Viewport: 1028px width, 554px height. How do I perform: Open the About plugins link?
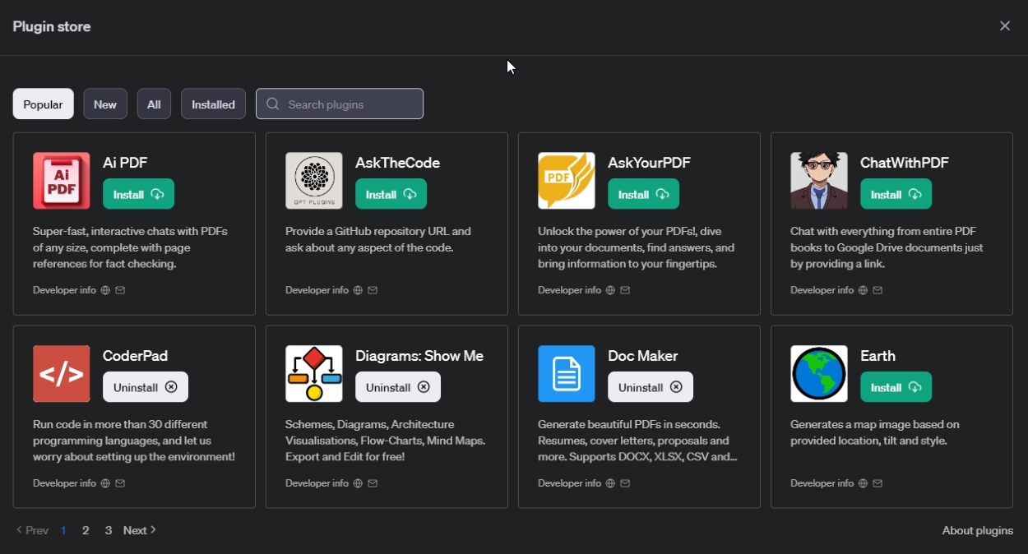(977, 530)
